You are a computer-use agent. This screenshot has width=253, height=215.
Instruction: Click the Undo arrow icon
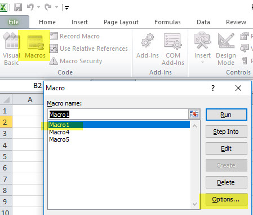(30, 7)
